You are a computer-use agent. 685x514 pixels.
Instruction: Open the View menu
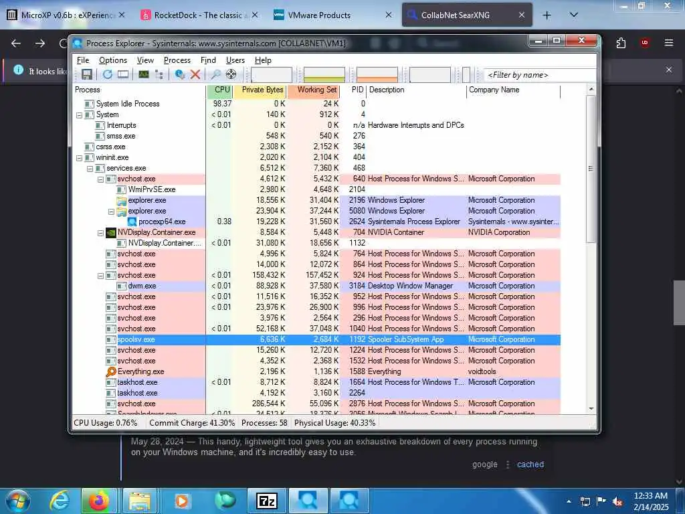pyautogui.click(x=145, y=60)
